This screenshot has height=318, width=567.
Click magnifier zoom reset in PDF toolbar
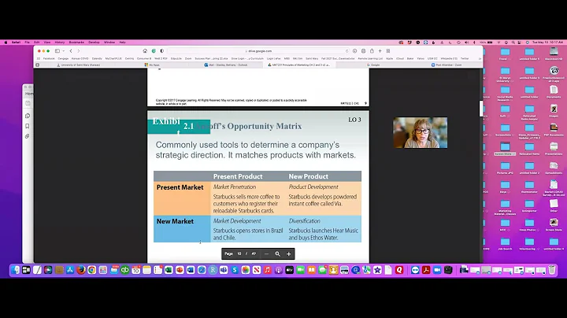(277, 254)
